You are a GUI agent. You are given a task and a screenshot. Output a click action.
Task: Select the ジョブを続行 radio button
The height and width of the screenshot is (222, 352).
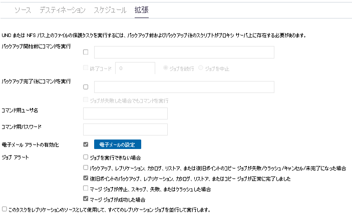coord(165,67)
